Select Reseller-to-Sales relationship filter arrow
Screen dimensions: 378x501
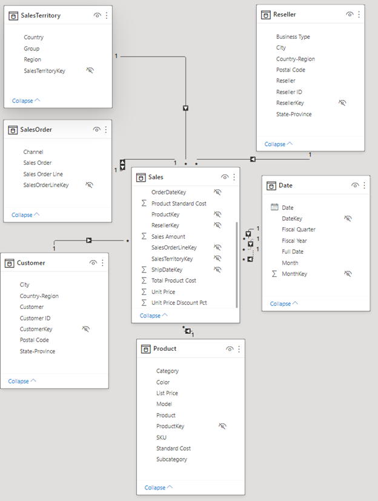point(253,159)
